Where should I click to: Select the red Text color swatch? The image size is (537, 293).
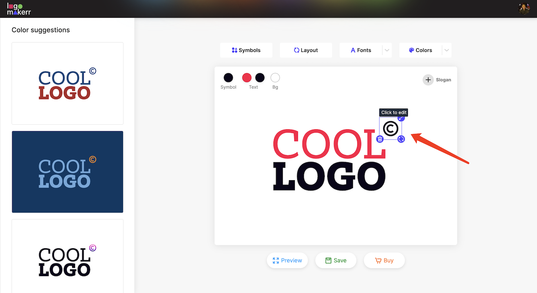(247, 77)
